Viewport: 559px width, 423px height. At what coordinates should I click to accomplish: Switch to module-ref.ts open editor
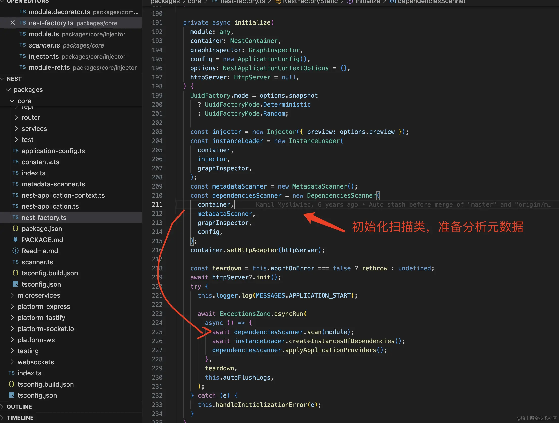(x=49, y=67)
